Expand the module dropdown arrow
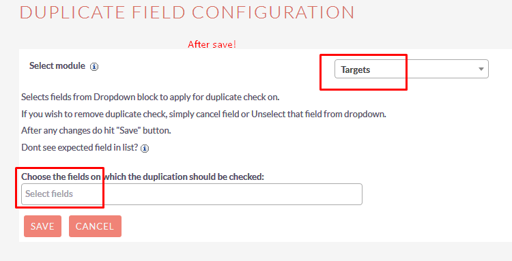This screenshot has height=261, width=512. [x=481, y=69]
